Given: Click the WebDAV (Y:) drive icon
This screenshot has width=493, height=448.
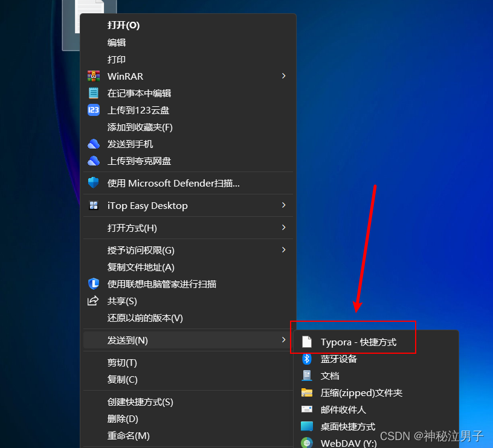Looking at the screenshot, I should point(307,443).
